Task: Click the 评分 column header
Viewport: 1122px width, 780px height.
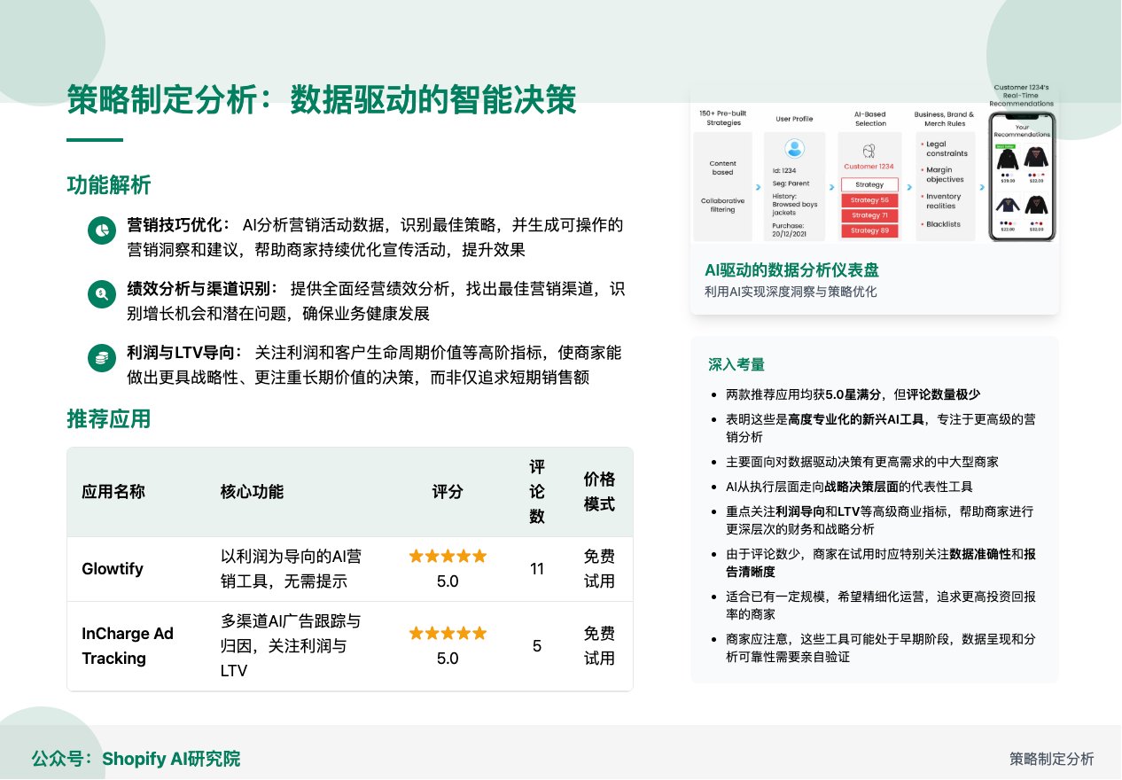Action: click(448, 492)
